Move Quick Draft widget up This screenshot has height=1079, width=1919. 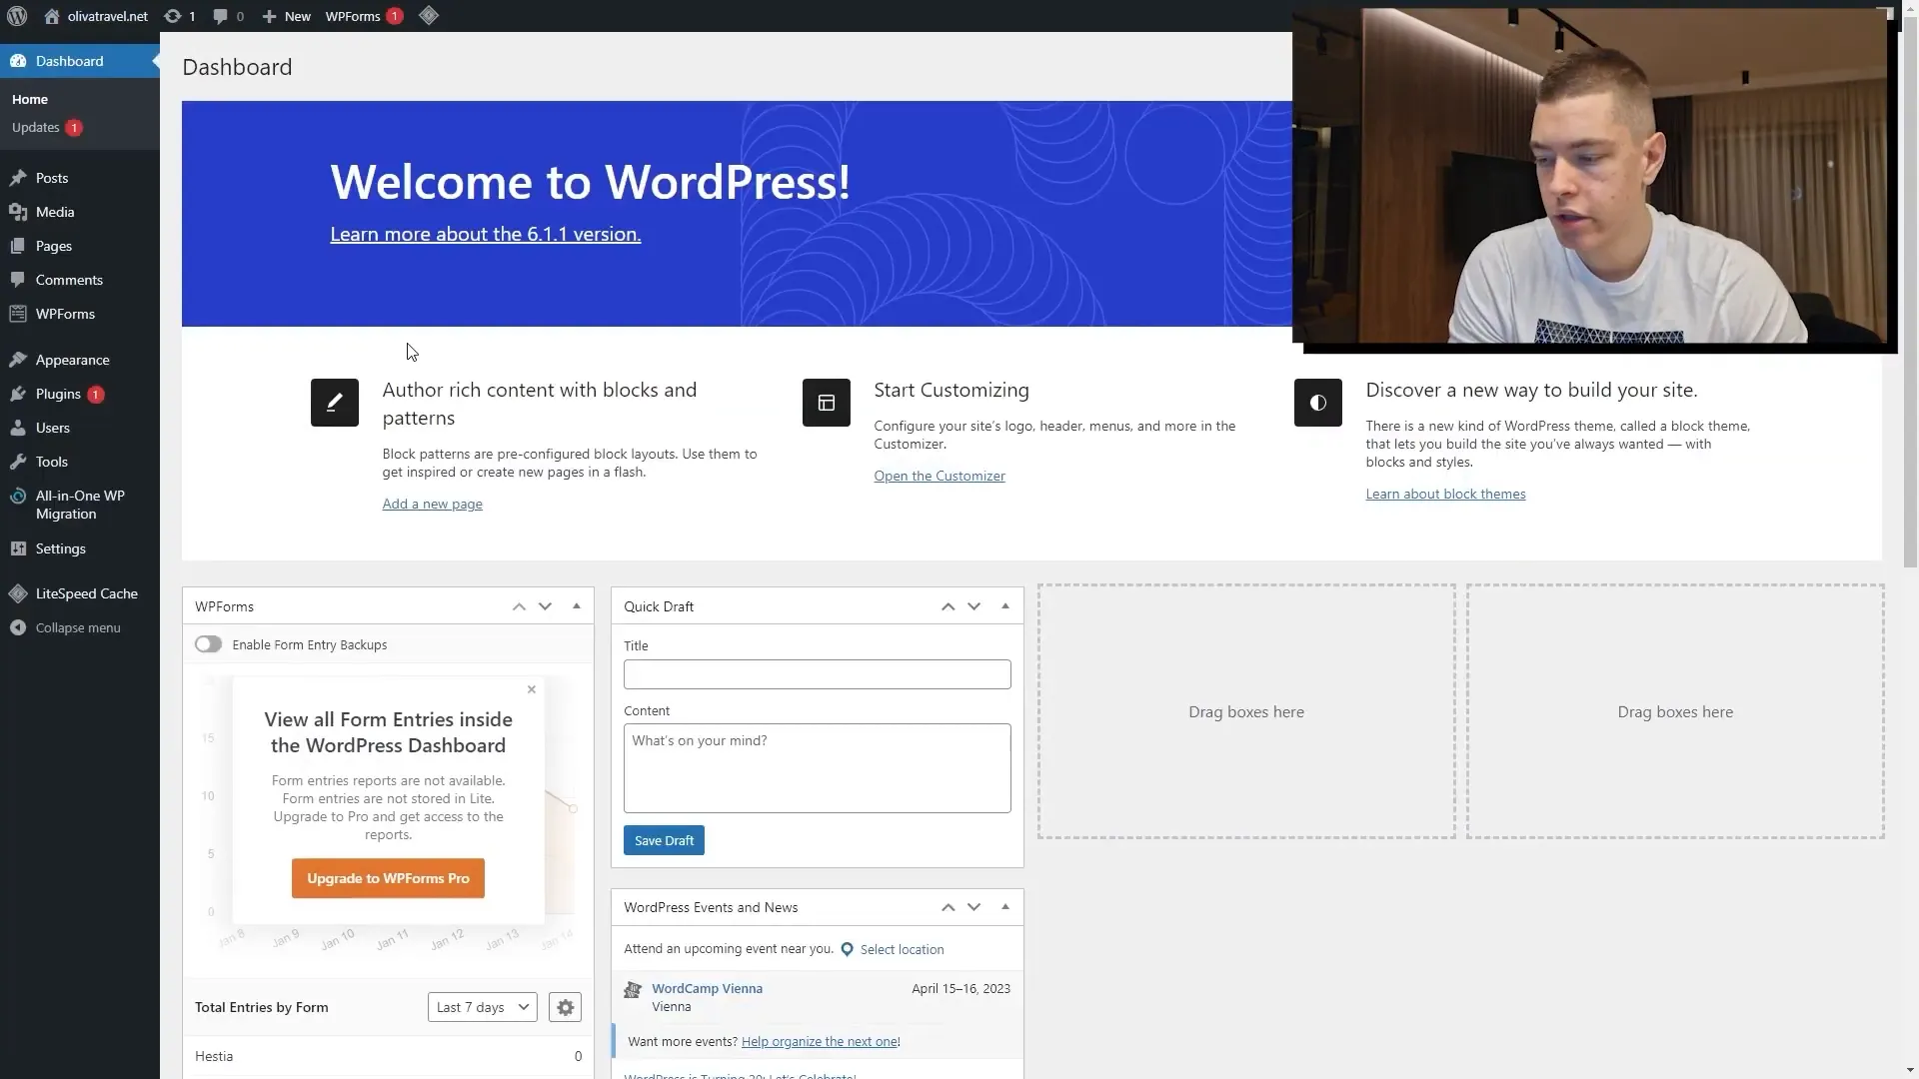click(948, 606)
